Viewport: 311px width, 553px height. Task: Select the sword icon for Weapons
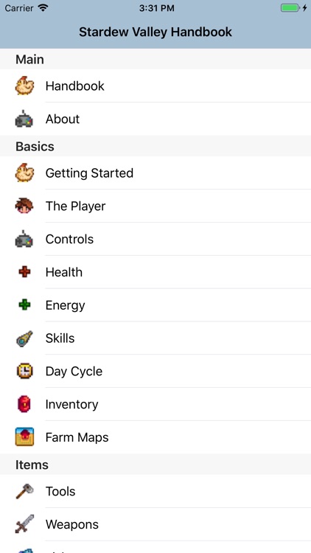click(24, 524)
